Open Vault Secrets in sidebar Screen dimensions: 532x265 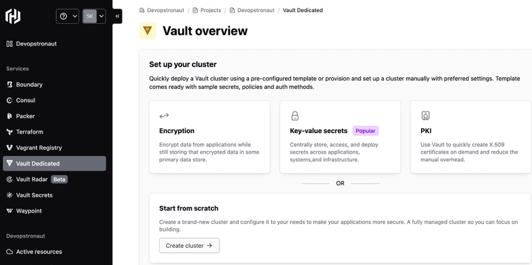(x=34, y=195)
